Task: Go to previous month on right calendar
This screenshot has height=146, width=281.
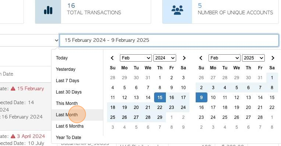Action: (201, 58)
